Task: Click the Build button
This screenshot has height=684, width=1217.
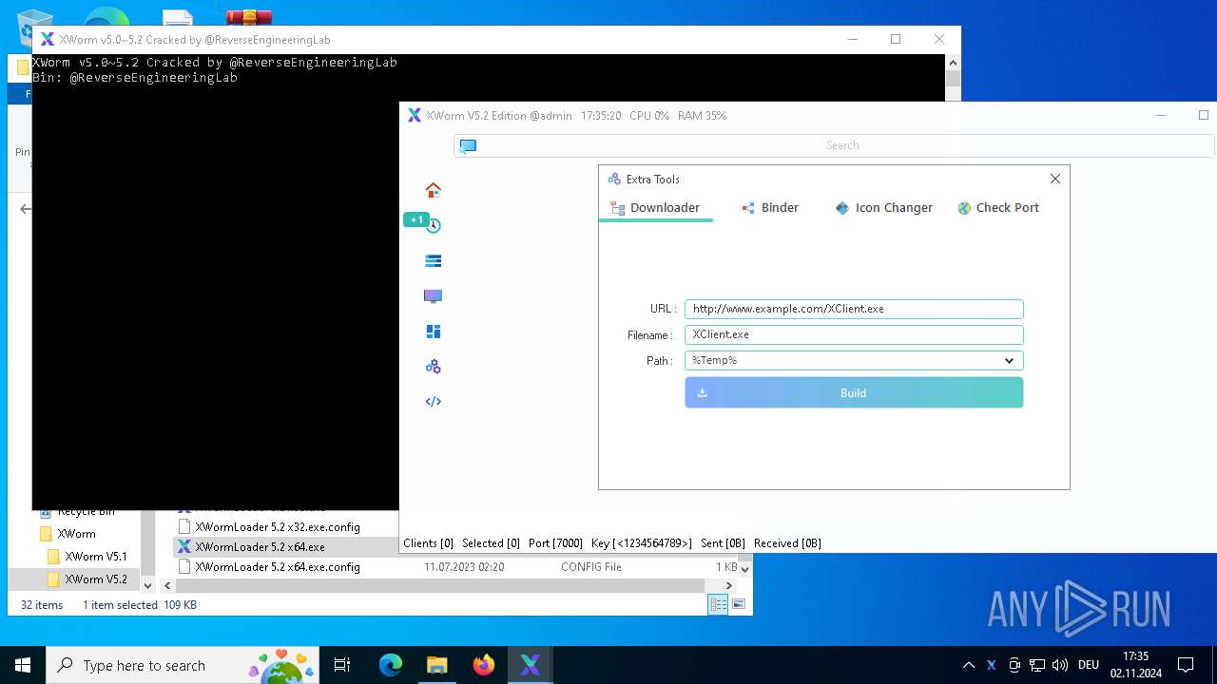Action: tap(854, 392)
